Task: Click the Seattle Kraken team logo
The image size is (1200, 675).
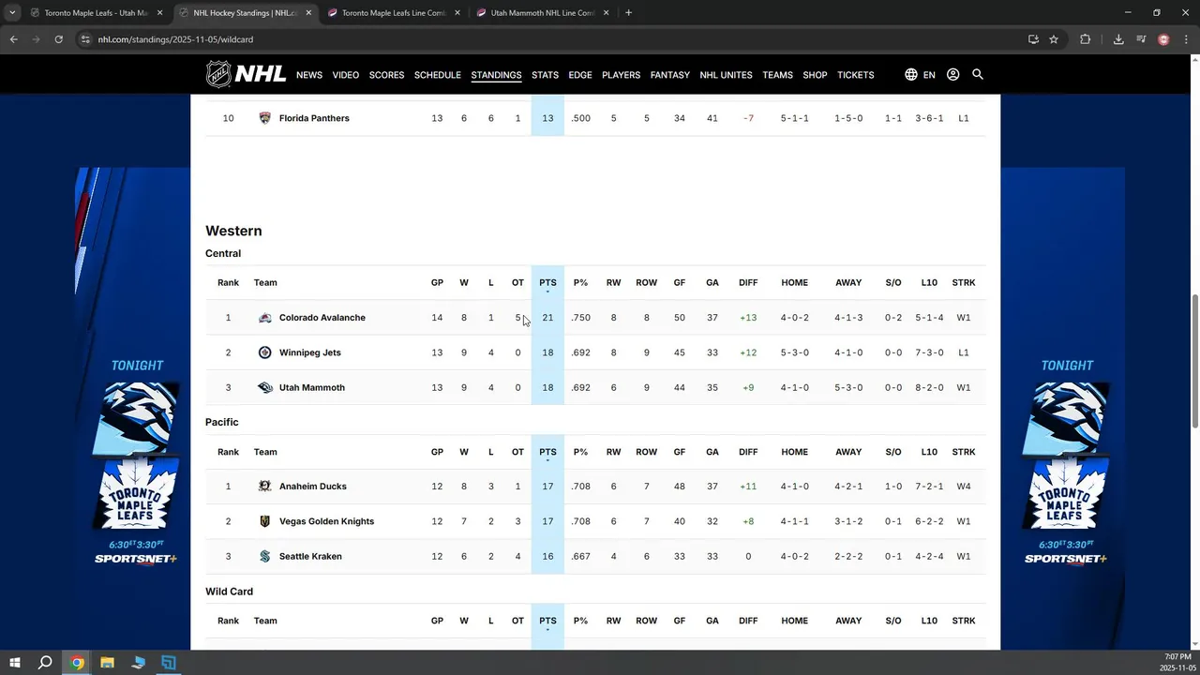Action: [264, 556]
